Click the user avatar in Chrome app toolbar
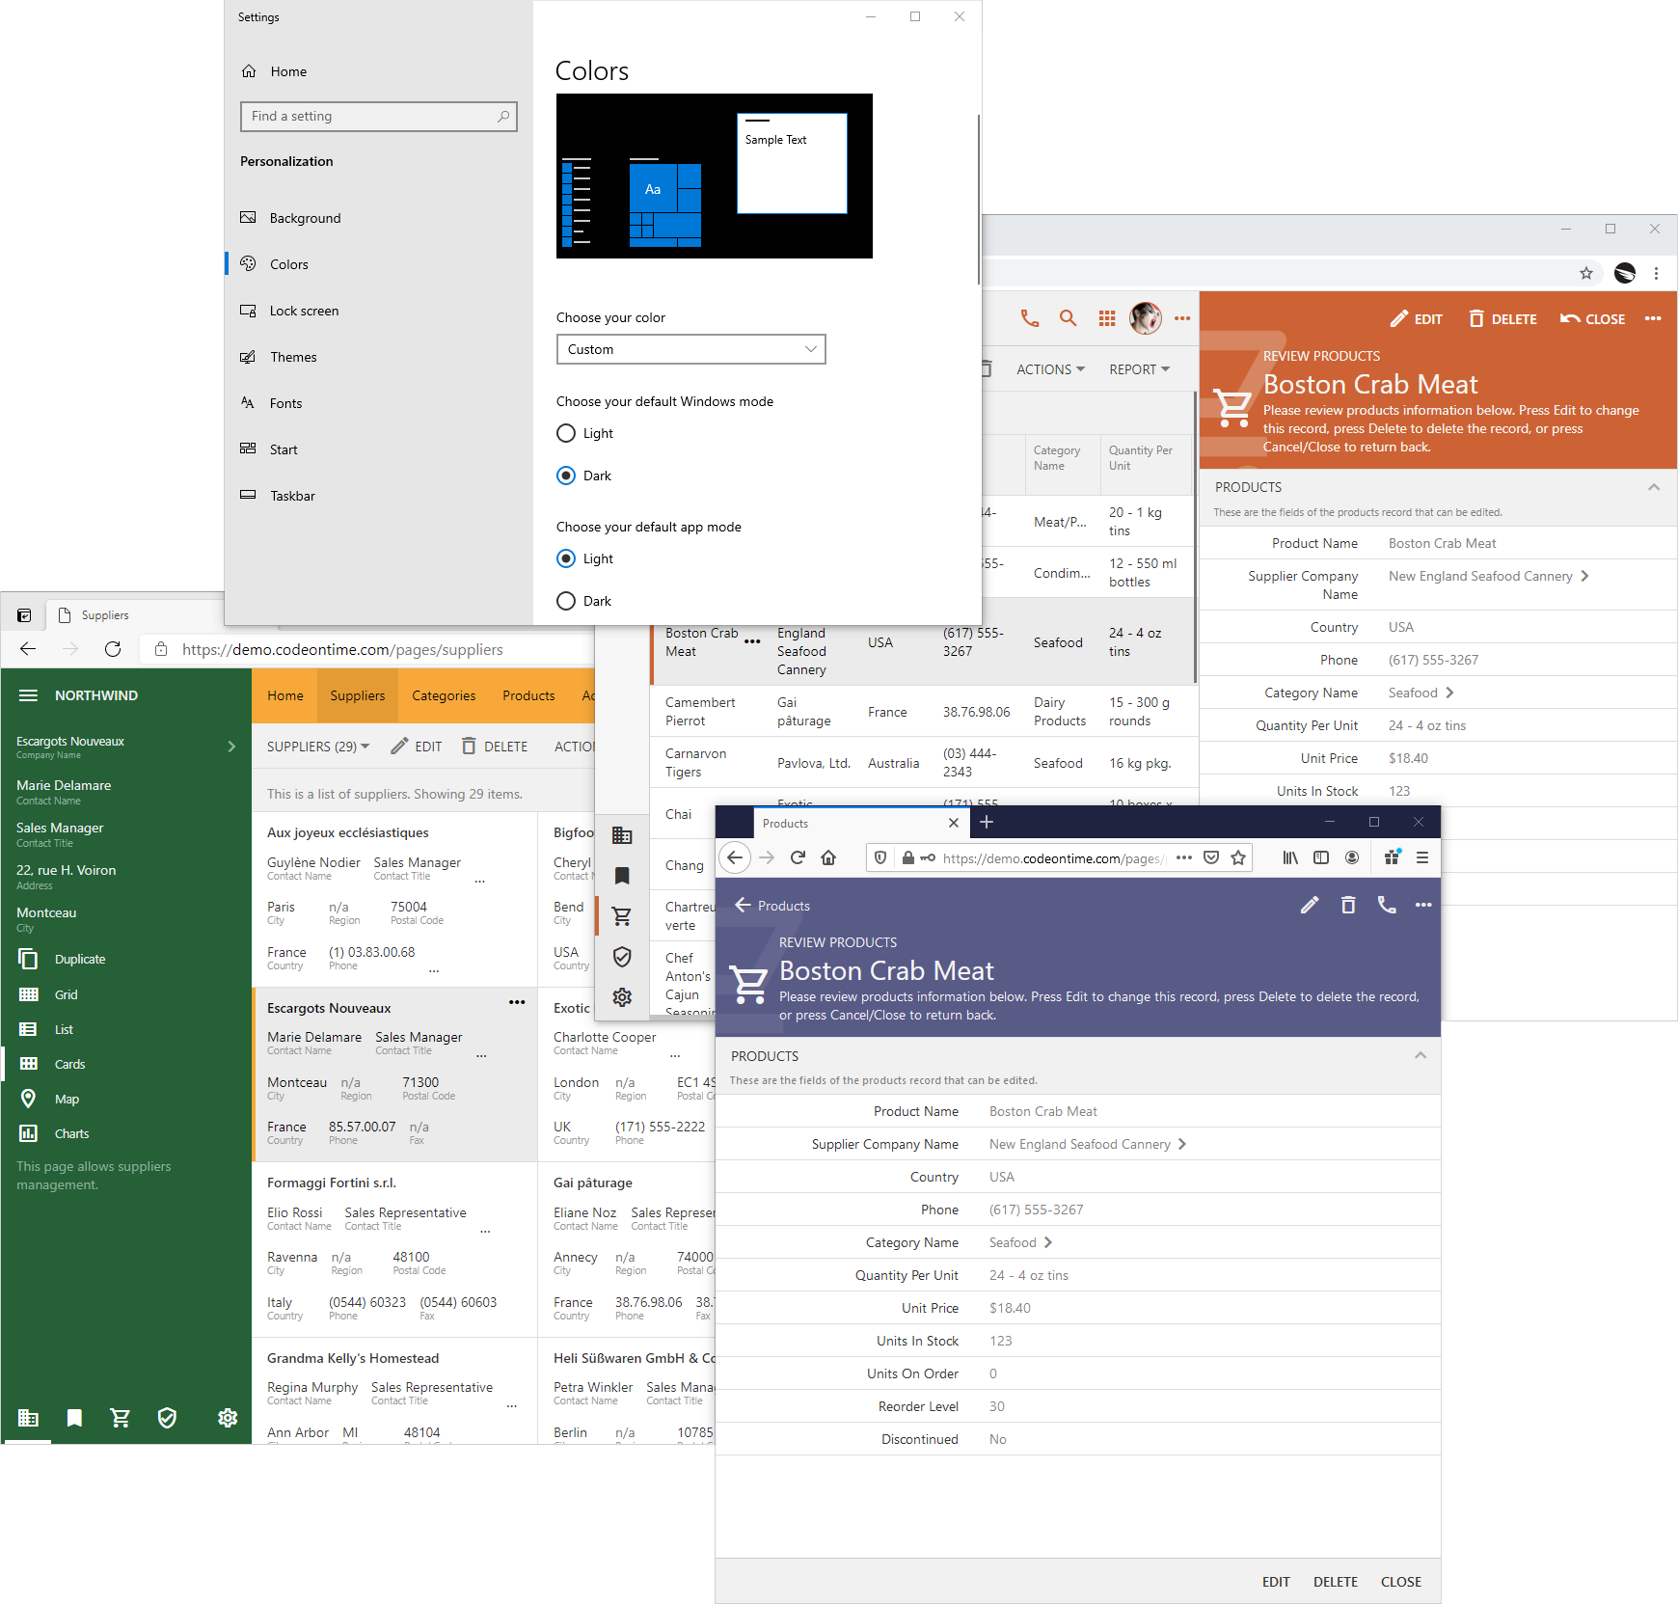Viewport: 1678px width, 1604px height. click(x=1146, y=318)
